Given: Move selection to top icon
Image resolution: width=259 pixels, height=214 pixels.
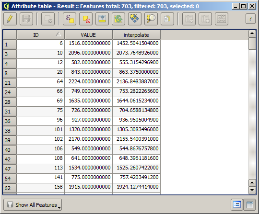Looking at the screenshot, I should click(x=102, y=19).
